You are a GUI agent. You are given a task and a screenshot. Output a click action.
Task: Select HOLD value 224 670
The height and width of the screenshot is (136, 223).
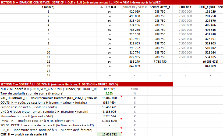[x=210, y=21]
